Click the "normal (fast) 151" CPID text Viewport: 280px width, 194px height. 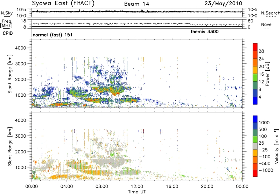coord(52,35)
